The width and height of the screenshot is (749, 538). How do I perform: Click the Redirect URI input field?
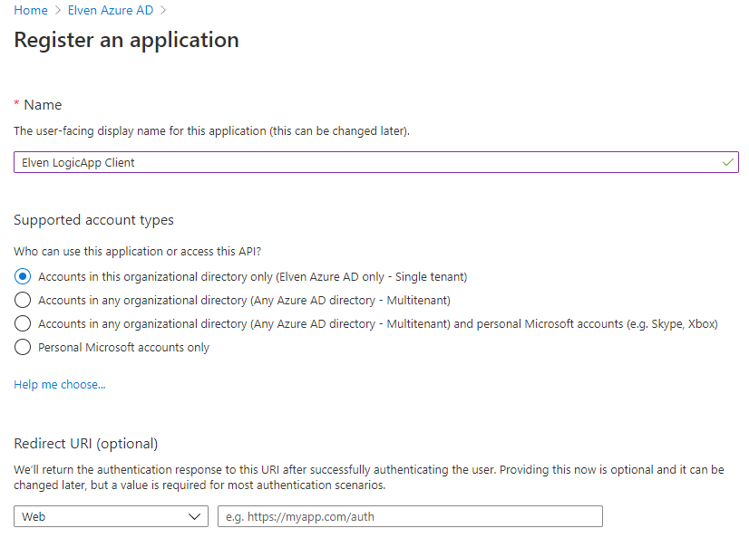coord(410,516)
